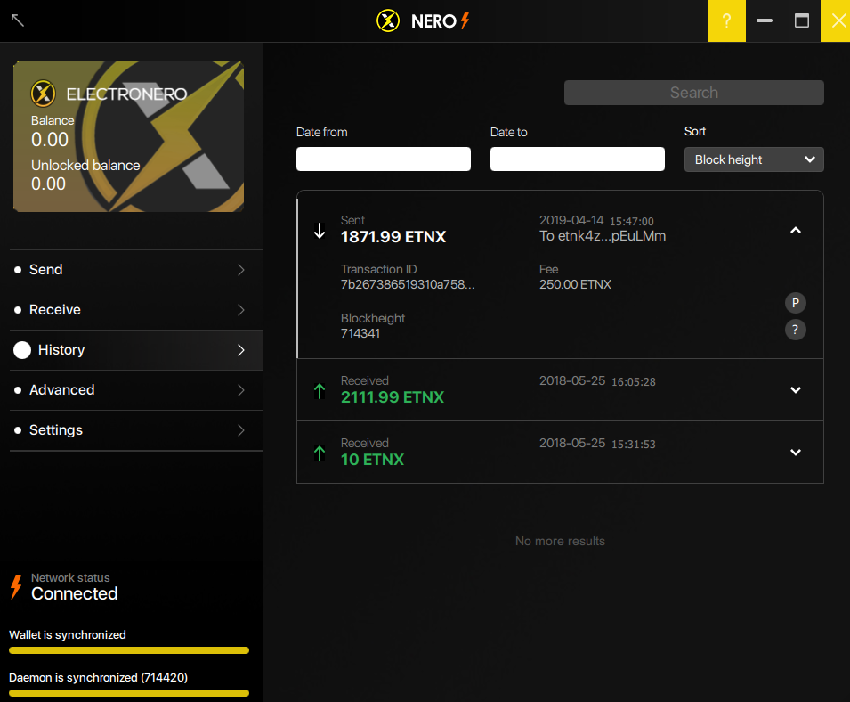Click the 15:31:53 transaction timestamp
The width and height of the screenshot is (850, 702).
tap(634, 445)
